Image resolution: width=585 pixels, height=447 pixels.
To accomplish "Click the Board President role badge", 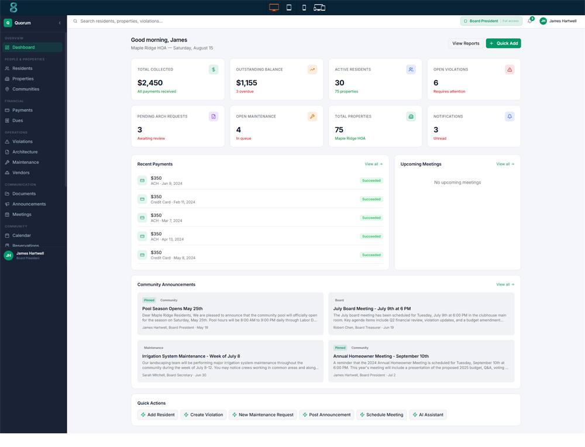I will 491,21.
